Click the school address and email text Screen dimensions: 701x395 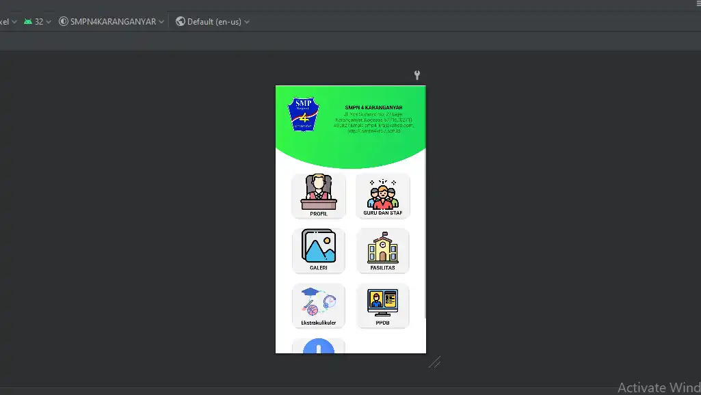pyautogui.click(x=373, y=122)
